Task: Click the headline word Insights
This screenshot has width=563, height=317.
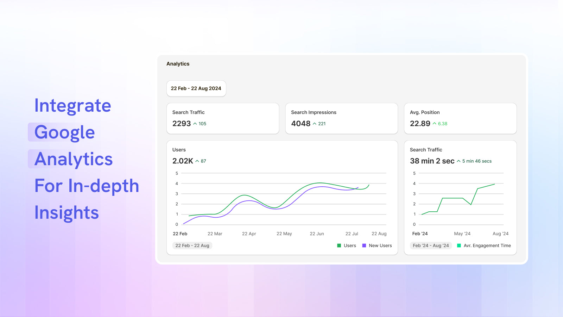Action: tap(67, 213)
